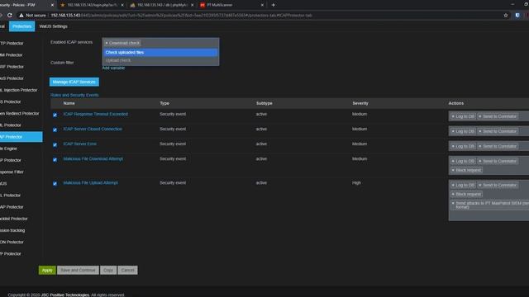The image size is (529, 297).
Task: Open Response Filter in sidebar
Action: pyautogui.click(x=12, y=172)
